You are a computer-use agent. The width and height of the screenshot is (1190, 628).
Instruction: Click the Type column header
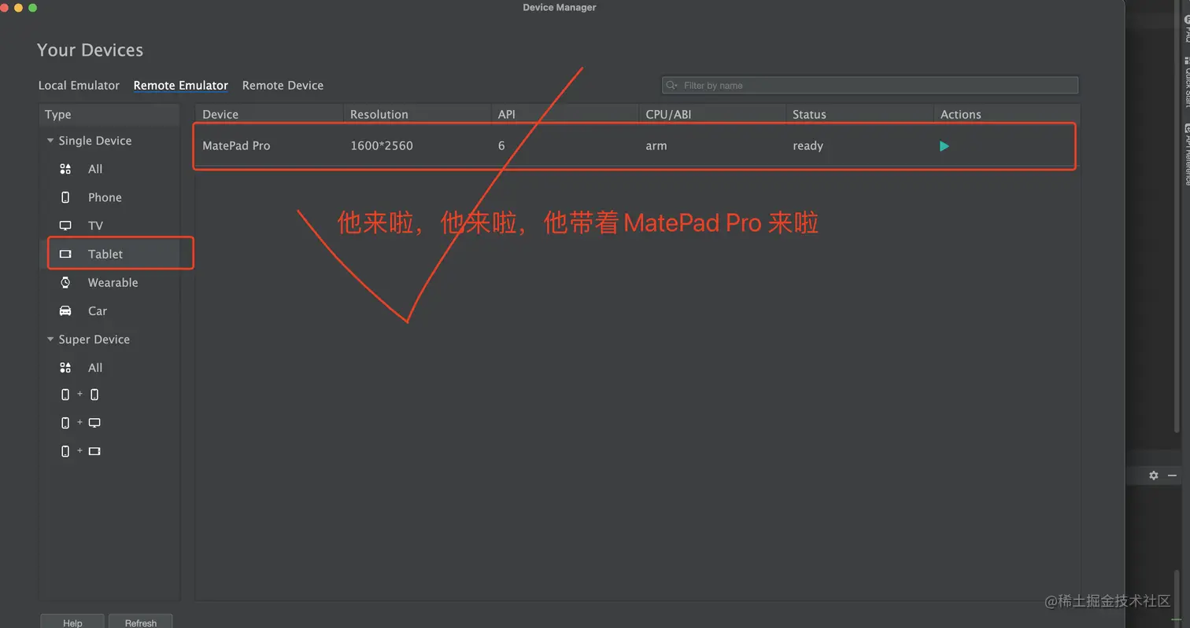[x=109, y=114]
